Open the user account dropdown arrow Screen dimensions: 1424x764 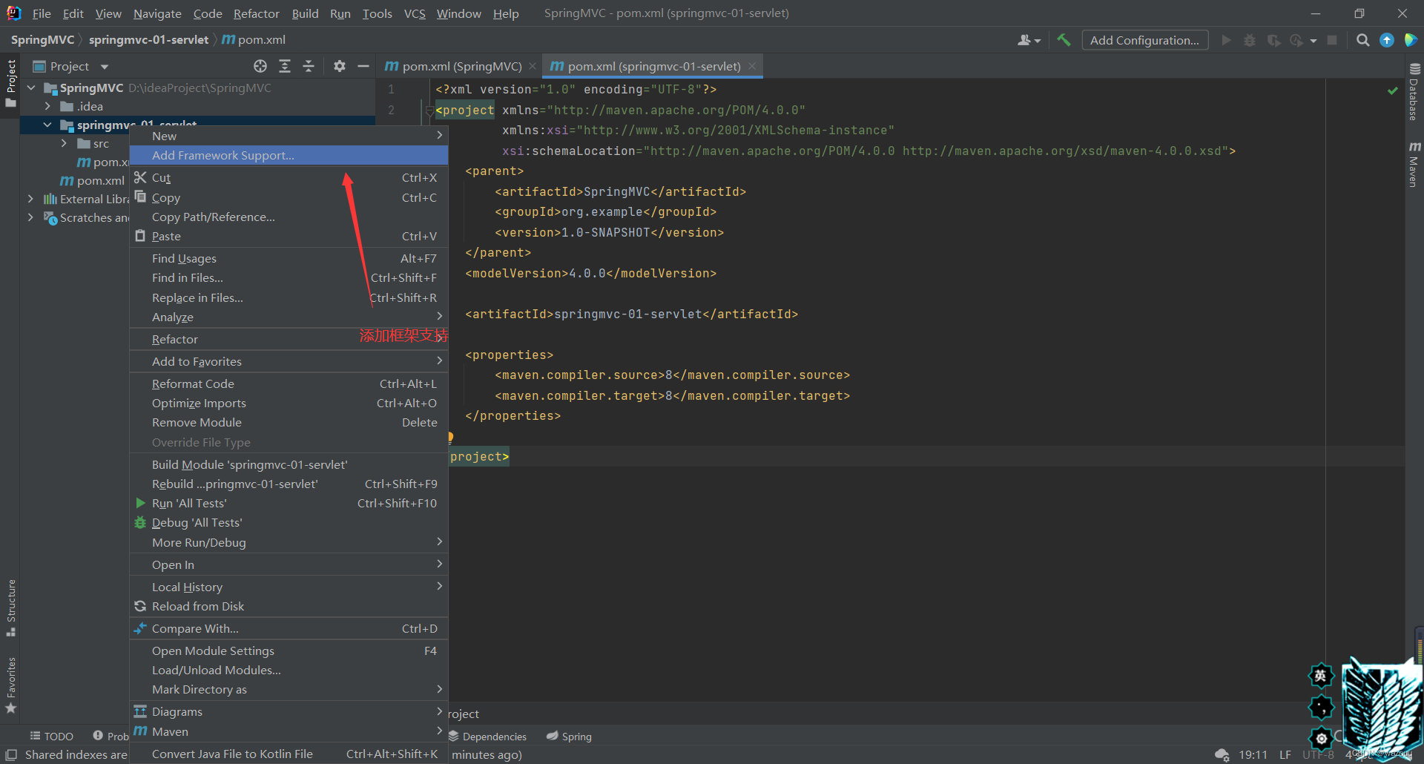point(1038,41)
